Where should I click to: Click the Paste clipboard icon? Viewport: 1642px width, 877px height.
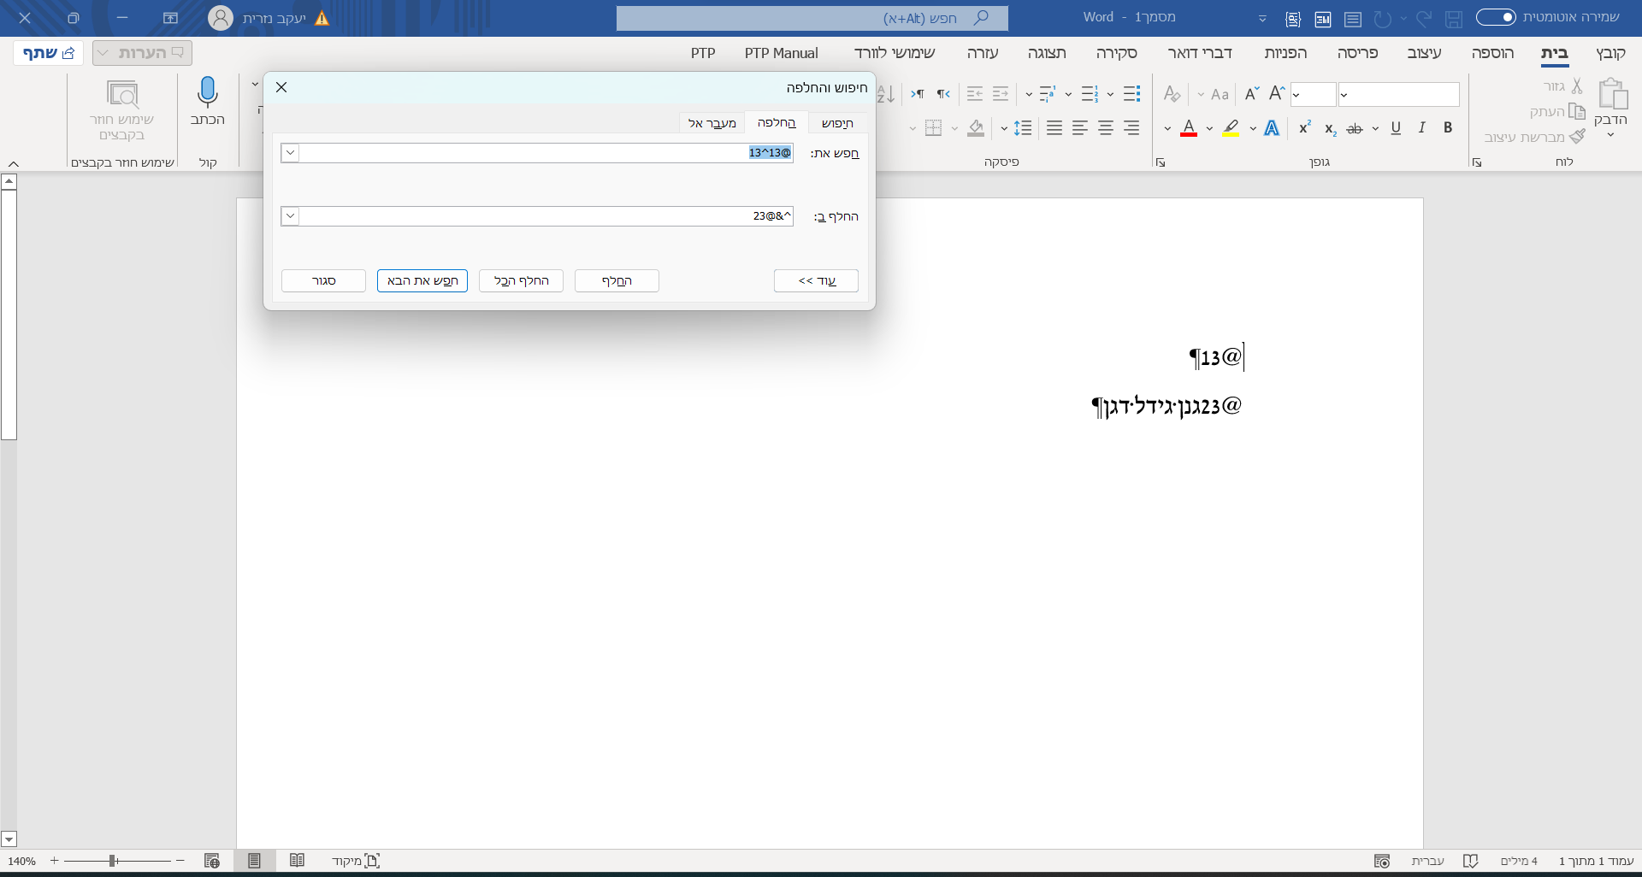click(x=1613, y=94)
